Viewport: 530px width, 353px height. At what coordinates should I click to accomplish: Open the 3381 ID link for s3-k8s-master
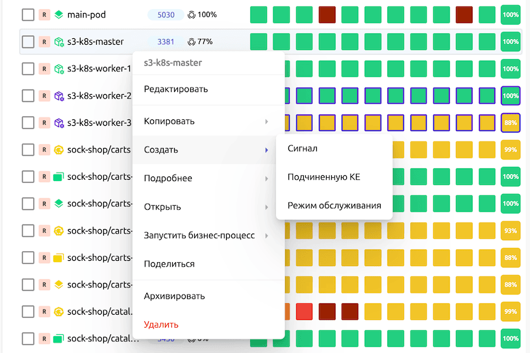coord(166,42)
